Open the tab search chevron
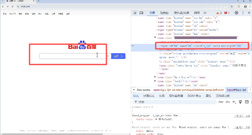The height and width of the screenshot is (135, 252). (3, 1)
